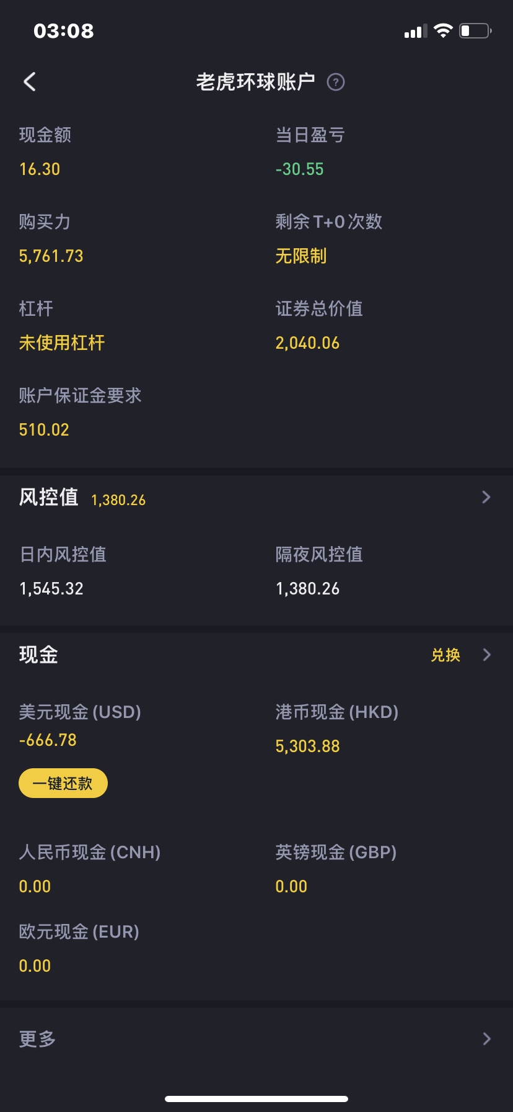Tap the 证券总价值 value 2,040.06
Image resolution: width=513 pixels, height=1112 pixels.
click(308, 343)
